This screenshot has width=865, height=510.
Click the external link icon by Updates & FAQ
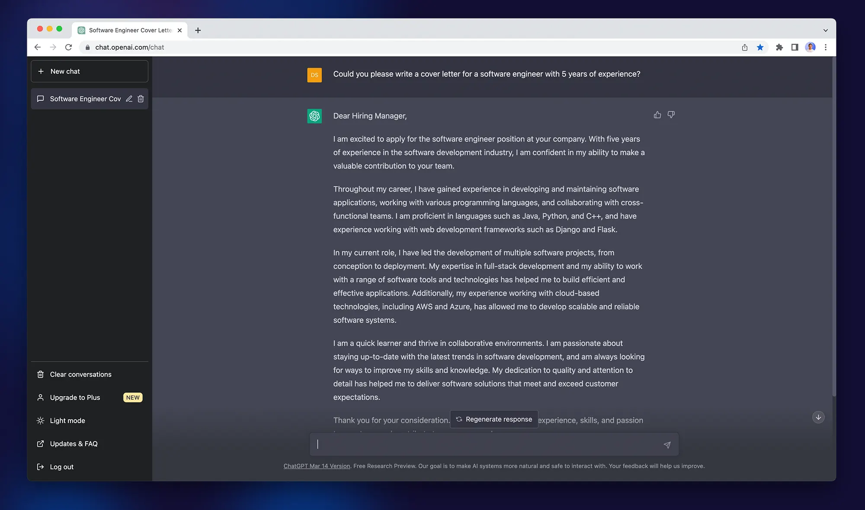click(41, 444)
